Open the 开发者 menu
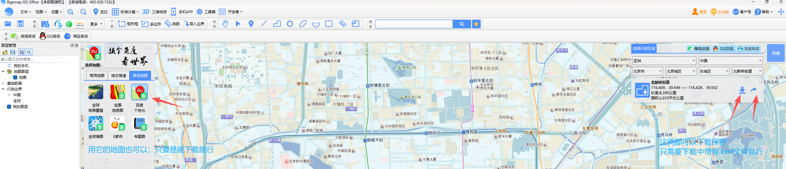786x169 pixels. tap(231, 12)
